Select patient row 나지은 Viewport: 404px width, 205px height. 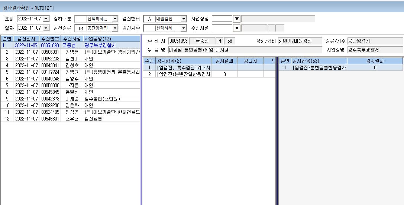pyautogui.click(x=70, y=85)
